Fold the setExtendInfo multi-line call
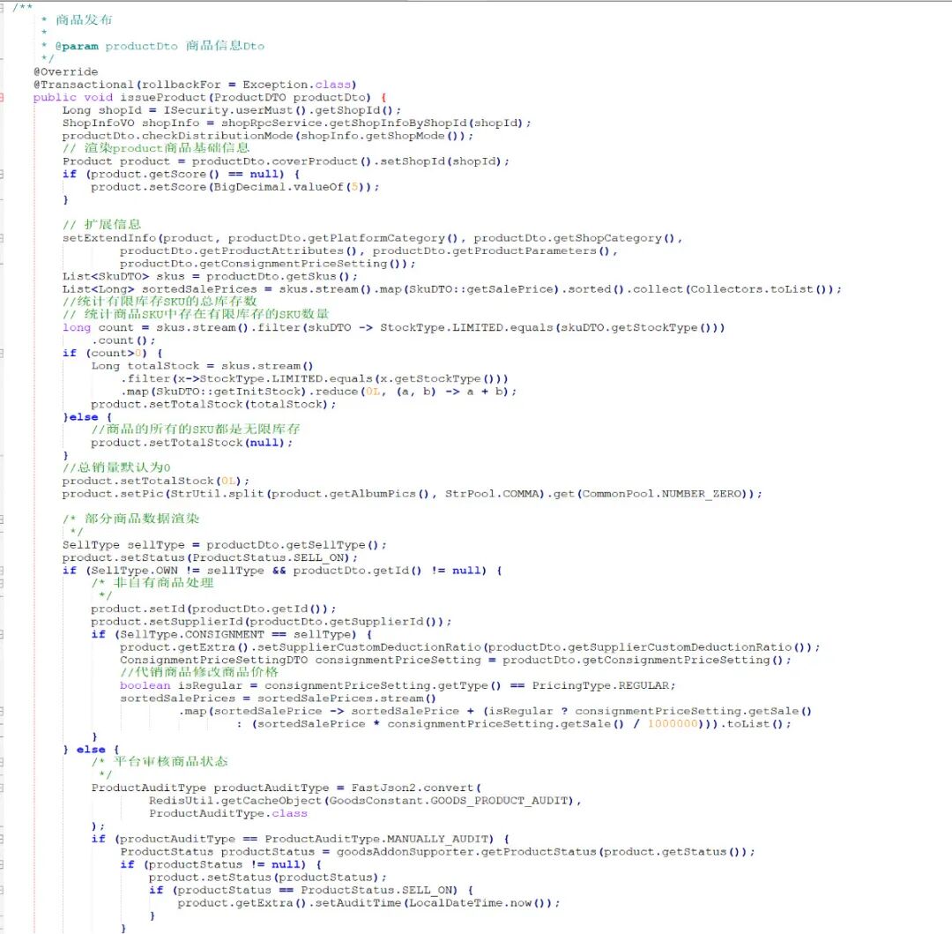Image resolution: width=952 pixels, height=934 pixels. pos(3,238)
